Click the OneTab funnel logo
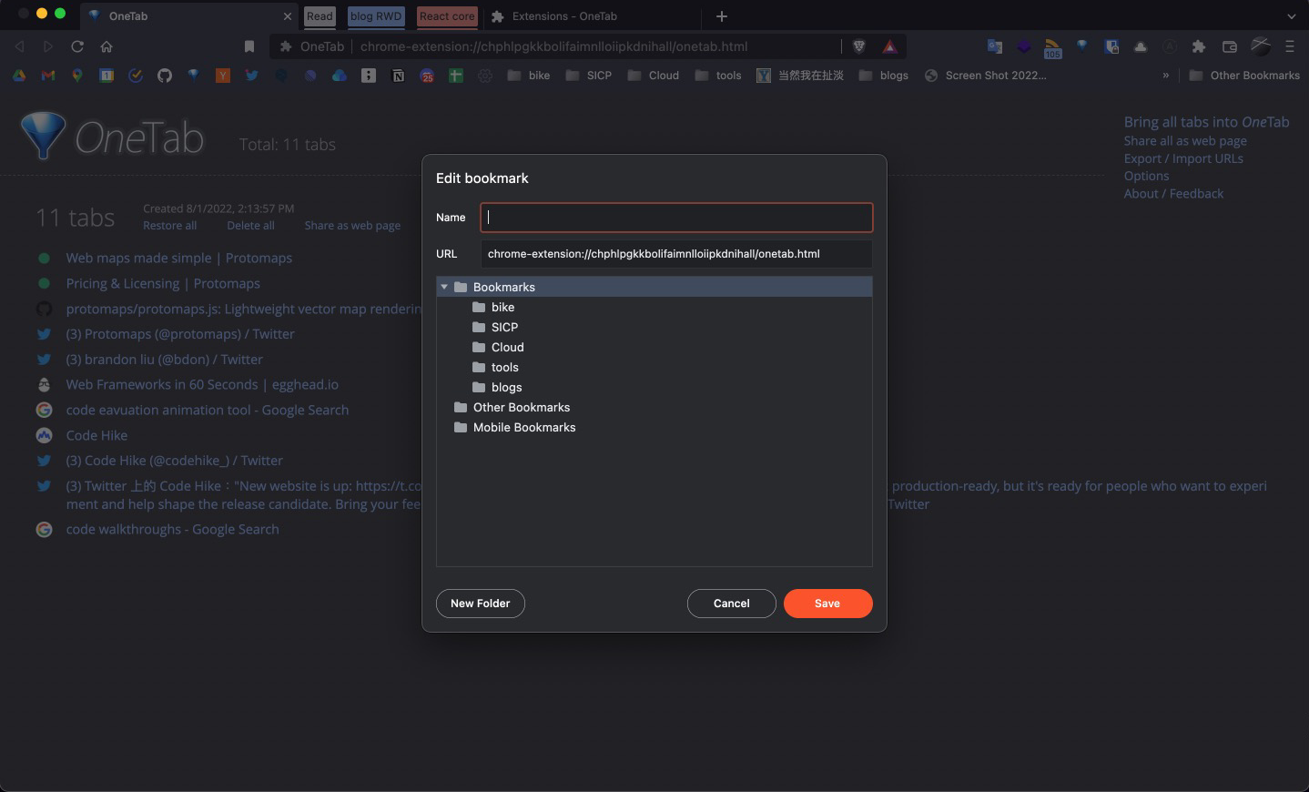 44,137
